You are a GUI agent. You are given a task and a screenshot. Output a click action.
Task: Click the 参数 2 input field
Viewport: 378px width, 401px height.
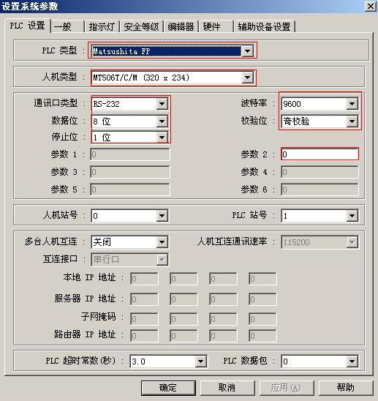pos(320,154)
